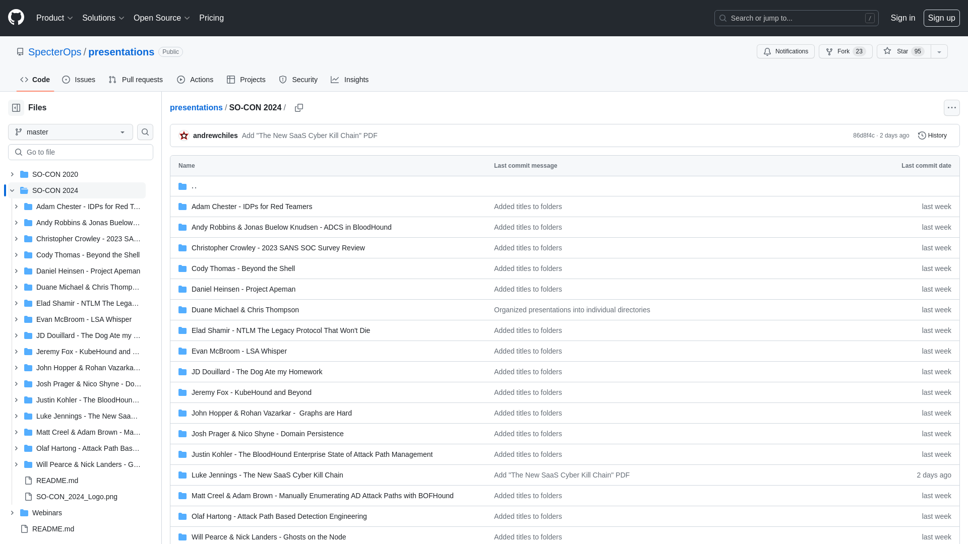The image size is (968, 544).
Task: Switch to the Pull requests tab
Action: click(136, 80)
